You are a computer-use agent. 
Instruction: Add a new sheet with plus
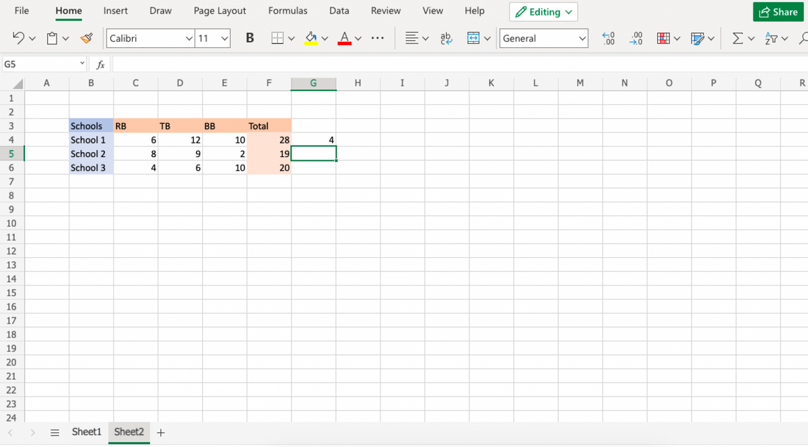coord(160,432)
